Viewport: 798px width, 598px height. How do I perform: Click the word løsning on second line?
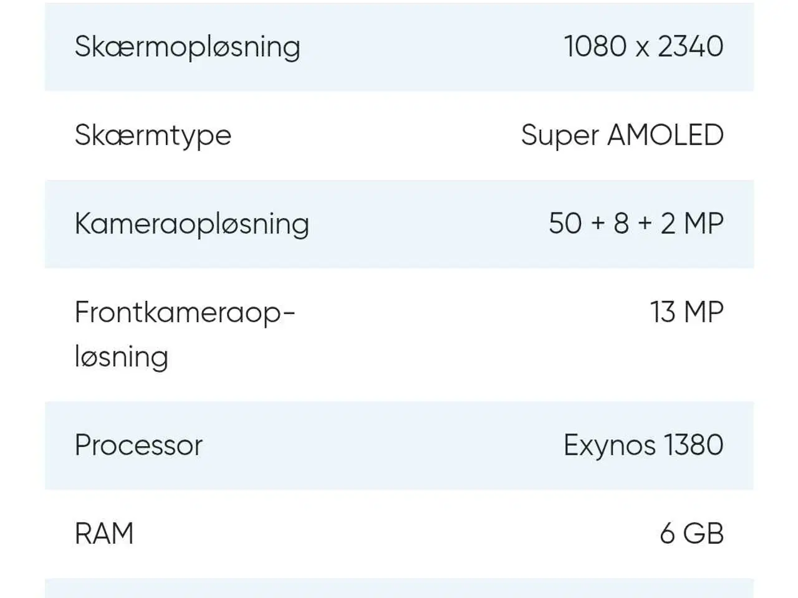click(122, 357)
